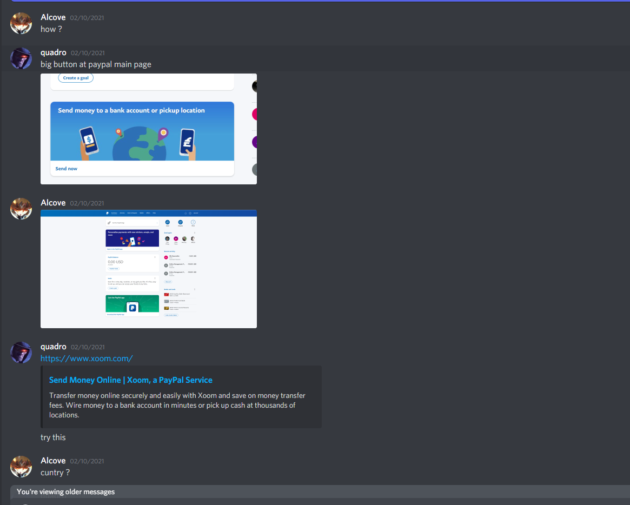
Task: Click the 02/10/2021 timestamp next to 'how ?' author
Action: point(87,18)
